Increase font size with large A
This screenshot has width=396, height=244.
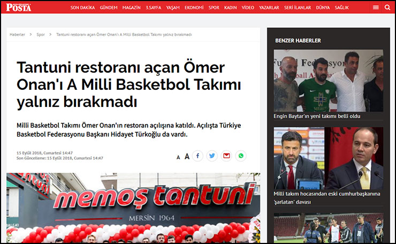pos(187,156)
